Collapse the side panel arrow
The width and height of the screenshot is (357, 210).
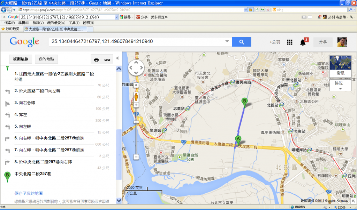[117, 58]
